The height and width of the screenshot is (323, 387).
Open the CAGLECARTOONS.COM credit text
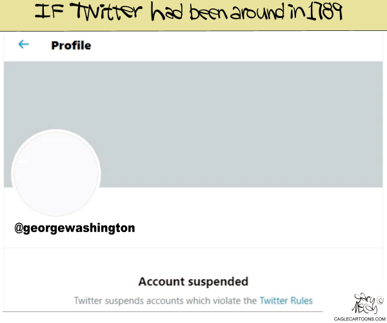(x=359, y=319)
